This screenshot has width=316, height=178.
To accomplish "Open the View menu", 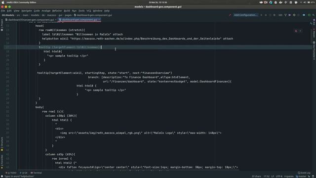I will pos(16,11).
